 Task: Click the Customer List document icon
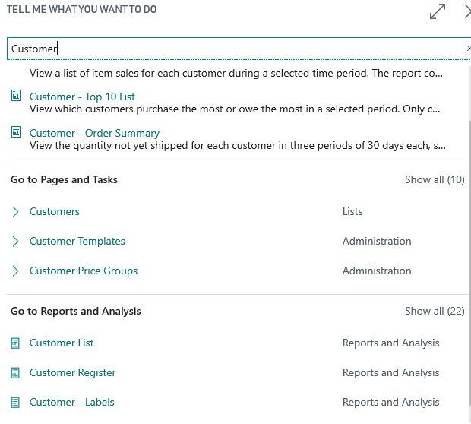[15, 343]
